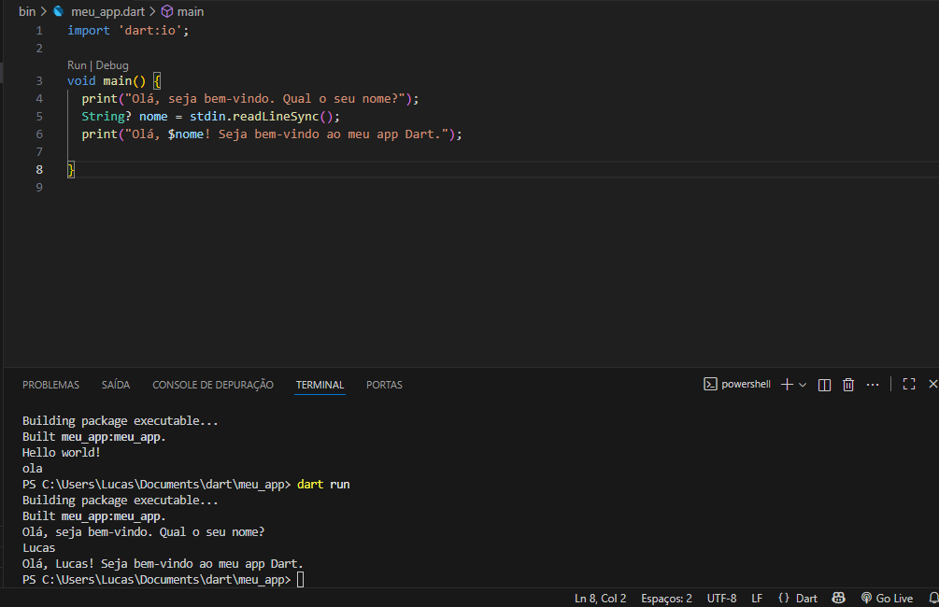Open notifications bell in status bar

point(932,598)
